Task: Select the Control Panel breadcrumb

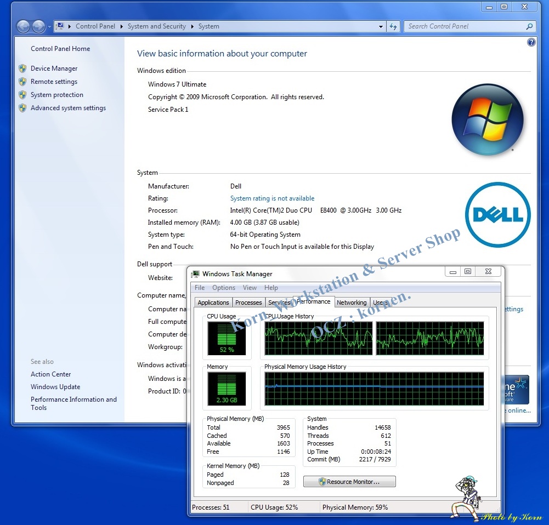Action: click(95, 26)
